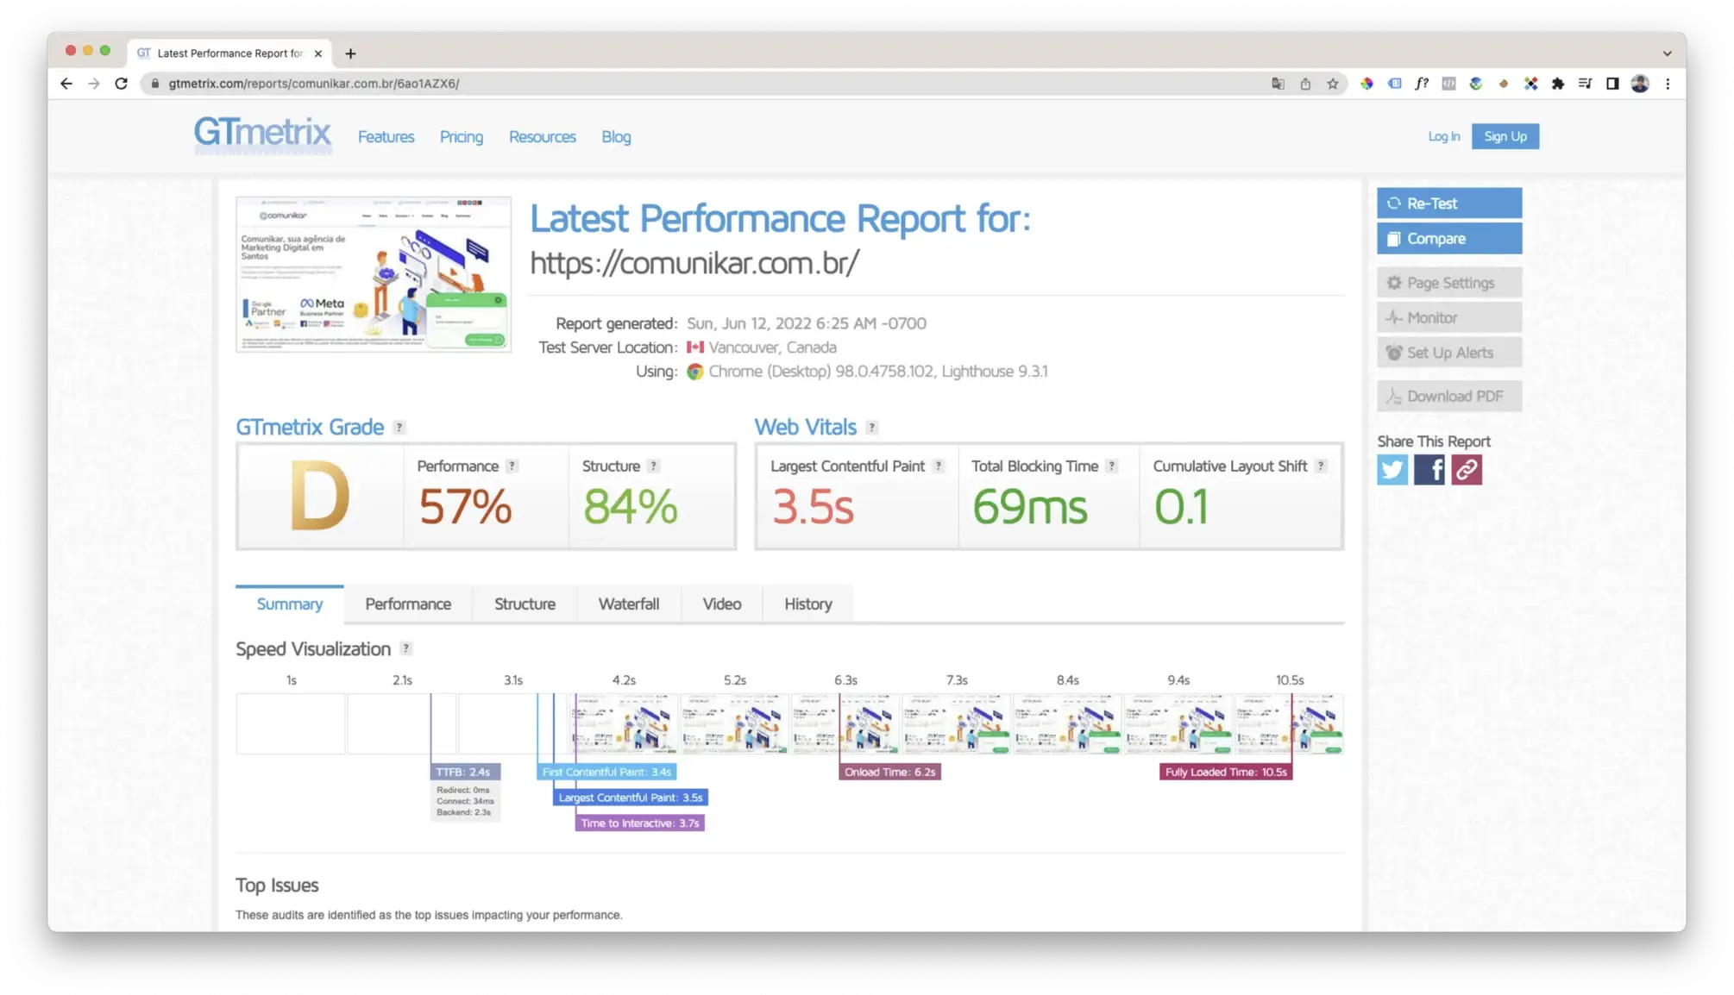1734x995 pixels.
Task: Open a new browser tab
Action: pos(350,53)
